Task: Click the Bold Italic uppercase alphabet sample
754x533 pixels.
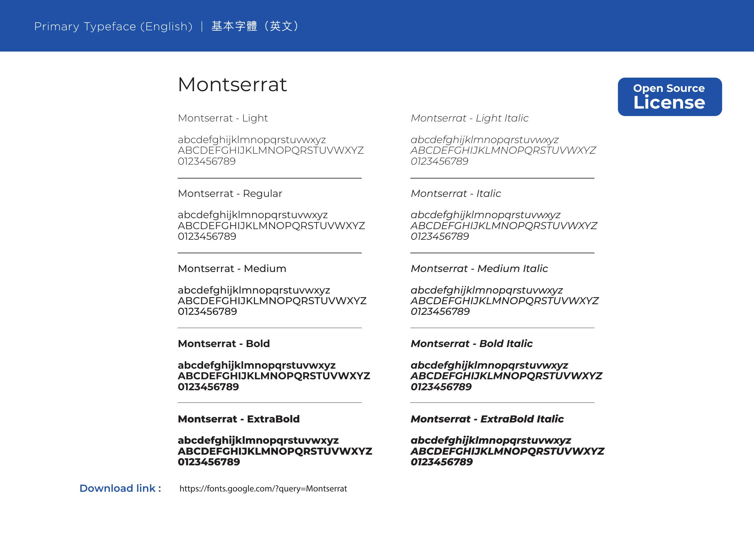Action: (506, 376)
